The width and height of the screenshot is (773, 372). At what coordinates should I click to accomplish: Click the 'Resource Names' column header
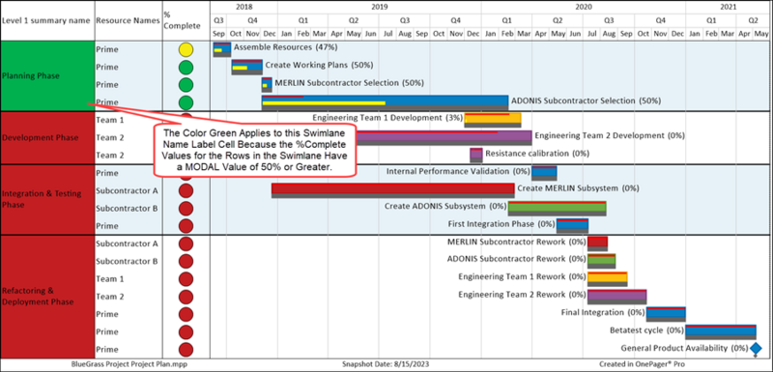129,21
